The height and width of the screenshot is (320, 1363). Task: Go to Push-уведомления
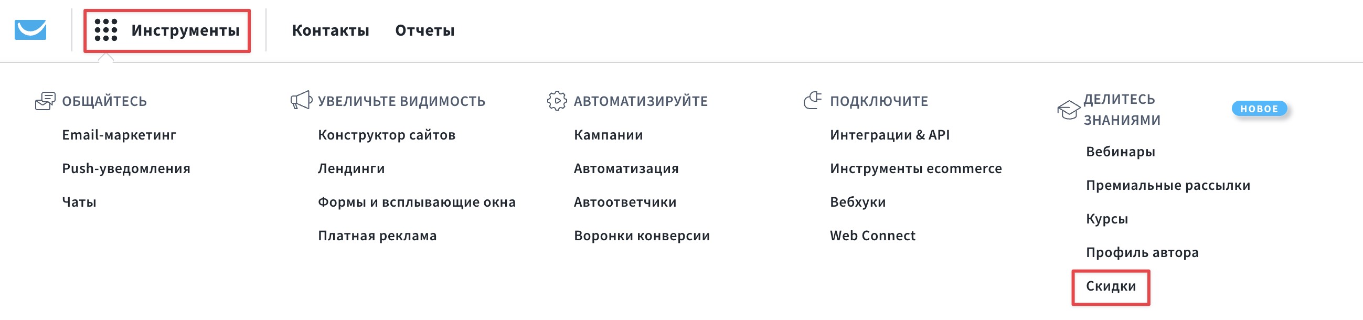click(x=126, y=169)
